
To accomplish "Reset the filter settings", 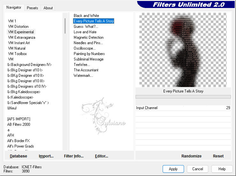I will click(218, 156).
